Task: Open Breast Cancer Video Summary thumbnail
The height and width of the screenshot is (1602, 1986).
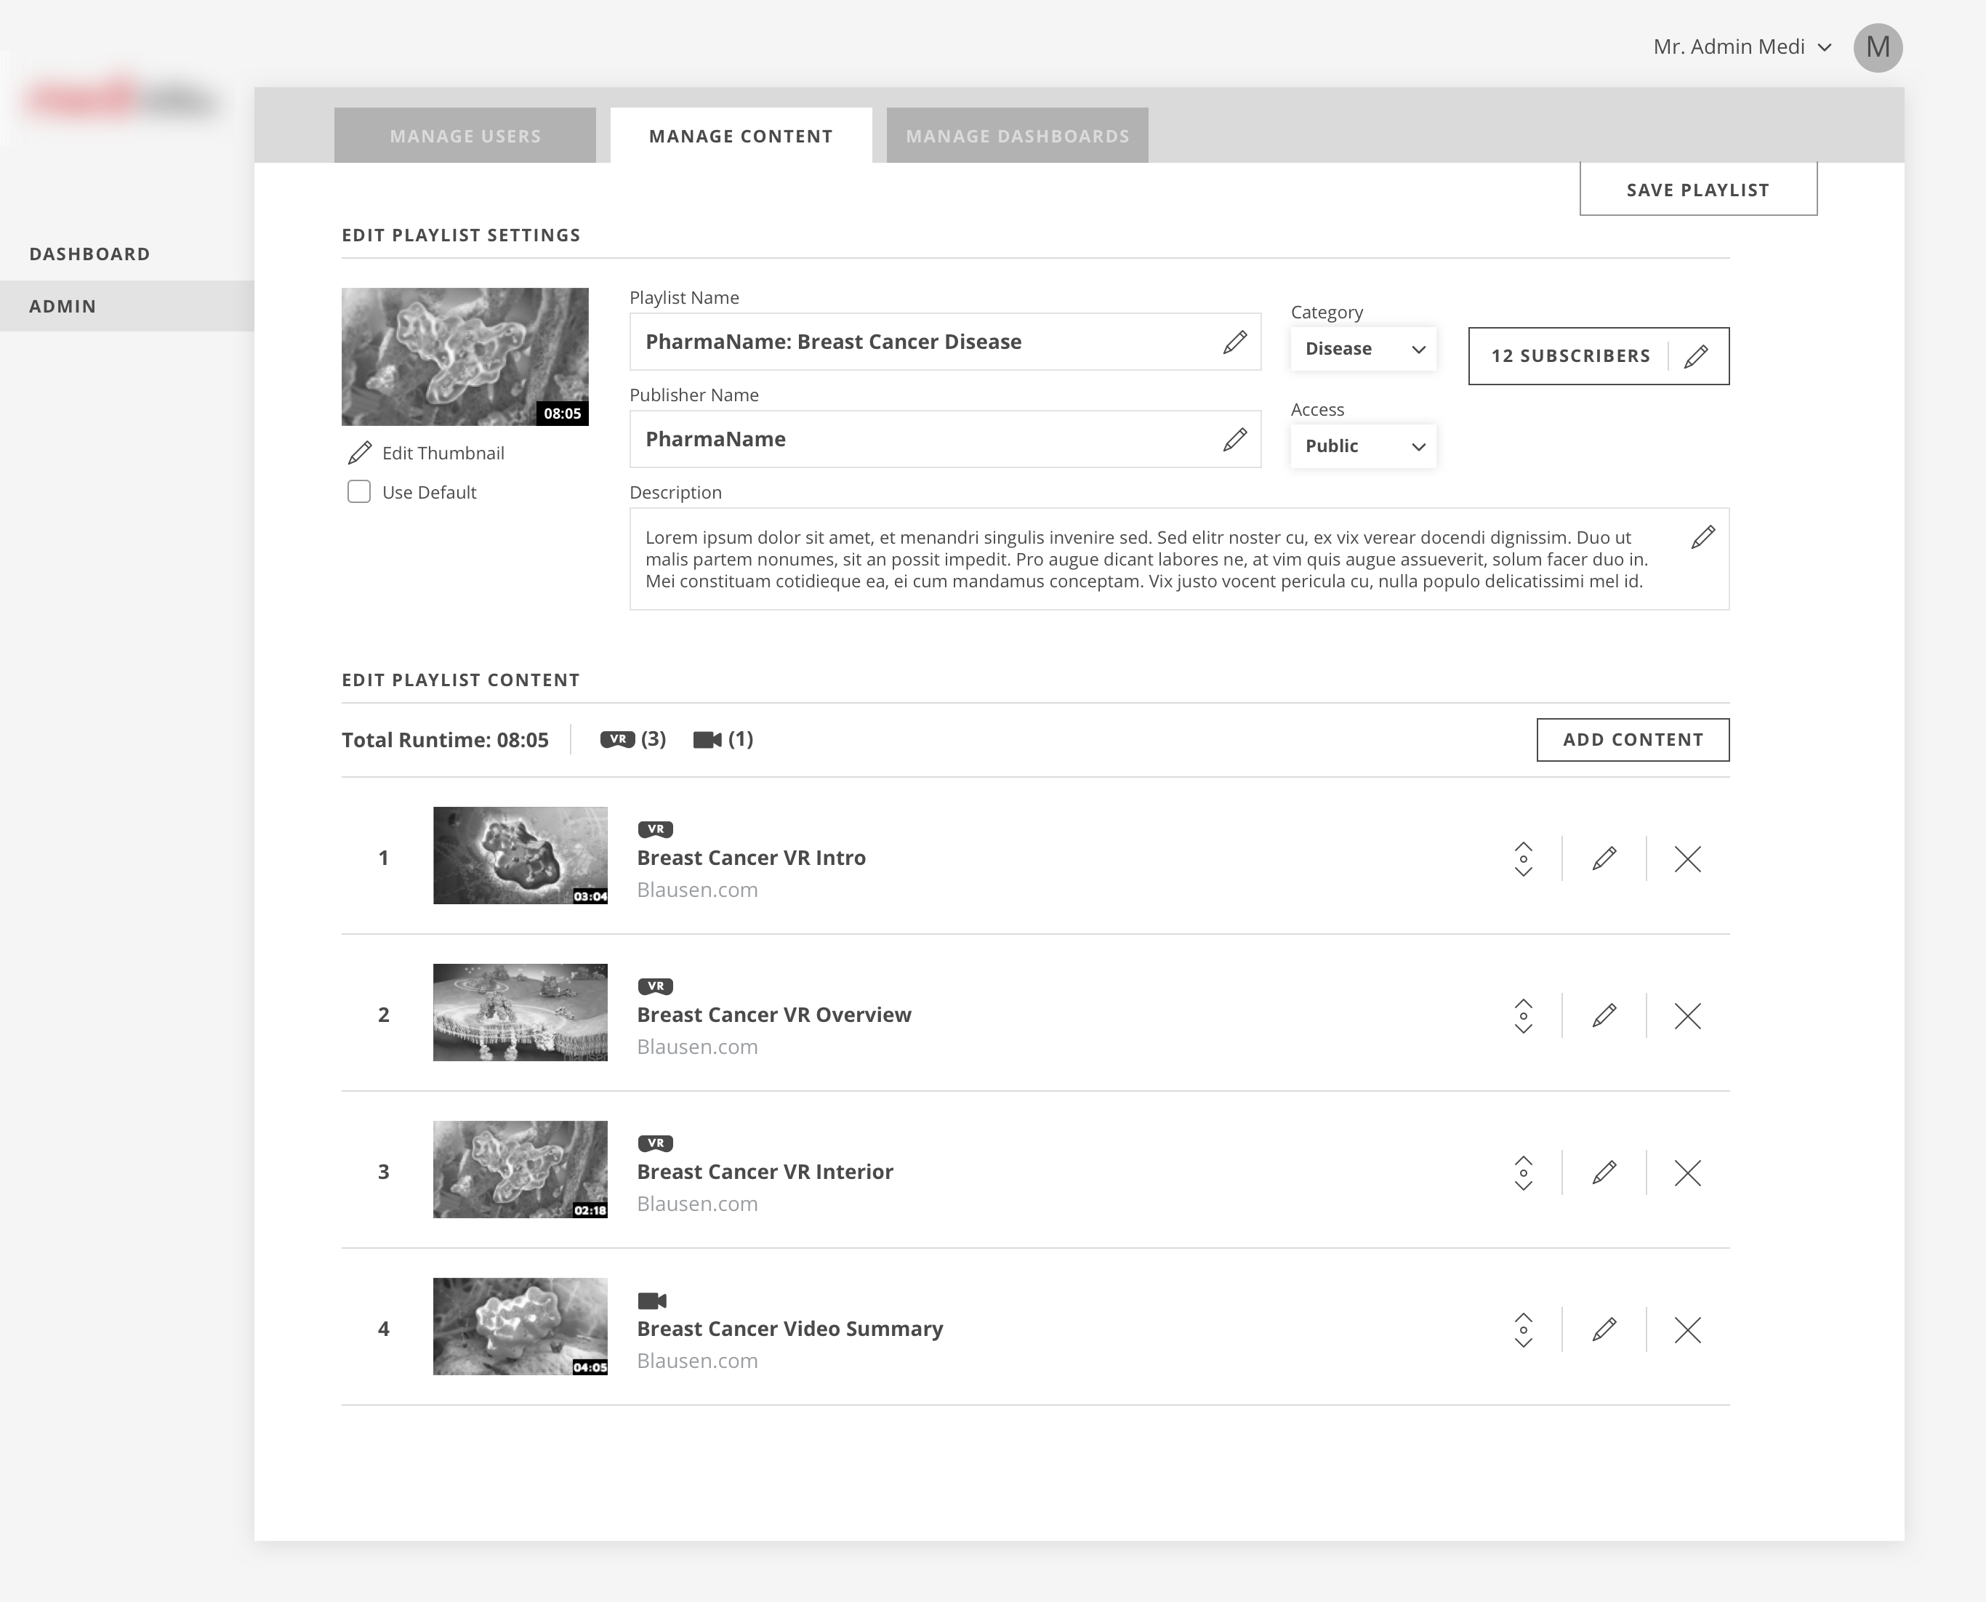Action: click(520, 1326)
